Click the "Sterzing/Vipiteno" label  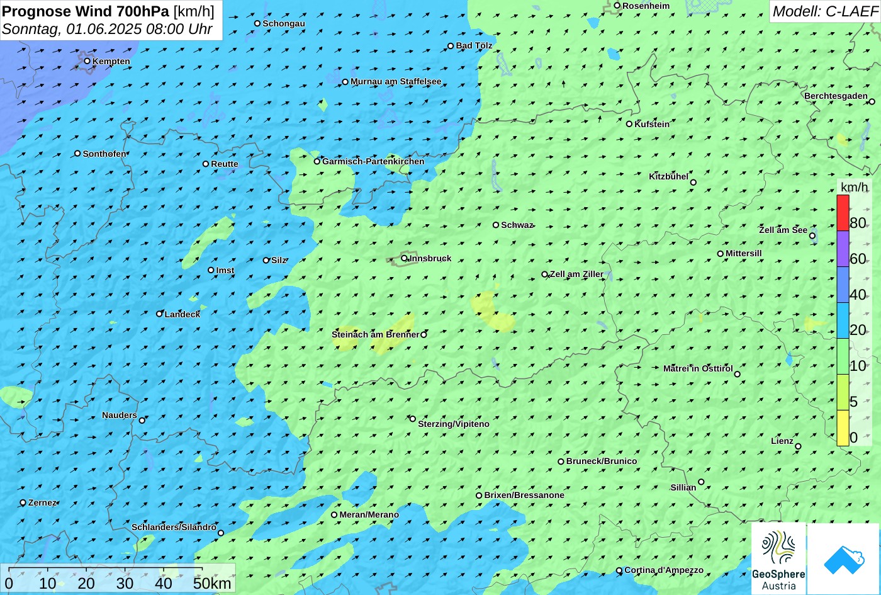[454, 424]
